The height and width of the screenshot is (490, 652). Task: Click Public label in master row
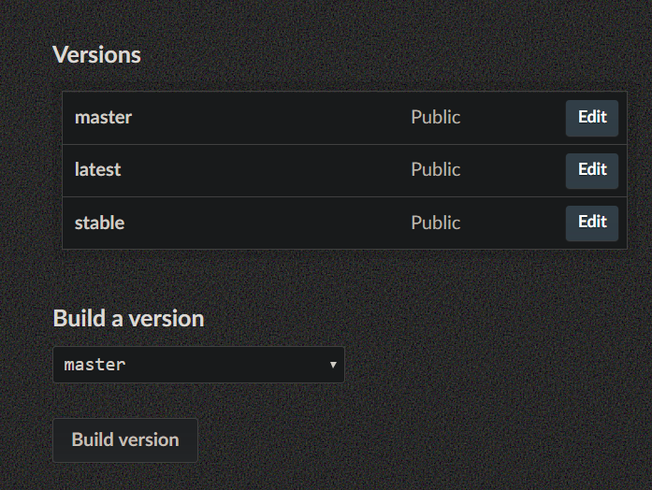435,117
